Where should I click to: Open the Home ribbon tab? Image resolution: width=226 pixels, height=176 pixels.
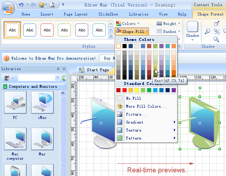pos(26,14)
